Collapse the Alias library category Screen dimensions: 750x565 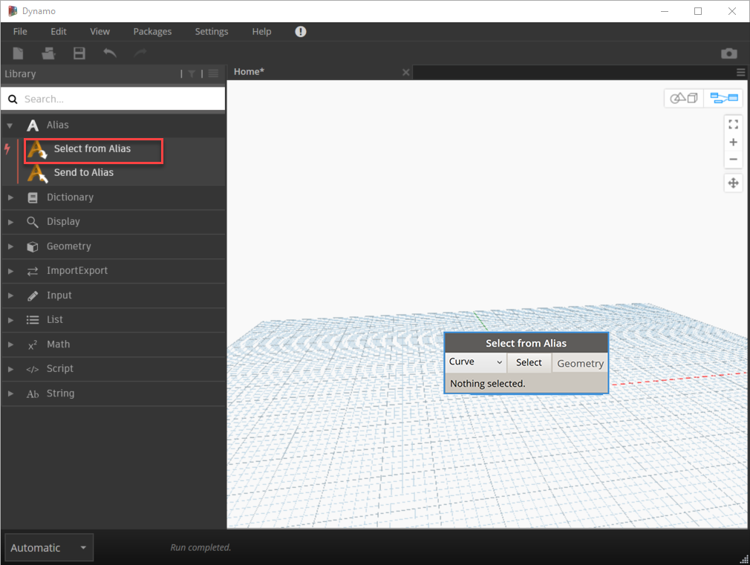pyautogui.click(x=10, y=125)
